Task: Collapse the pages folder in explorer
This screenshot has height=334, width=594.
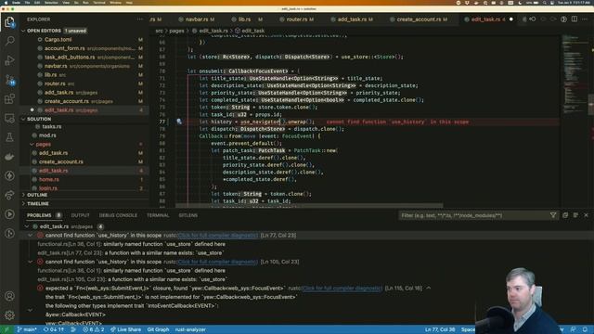Action: click(x=32, y=145)
